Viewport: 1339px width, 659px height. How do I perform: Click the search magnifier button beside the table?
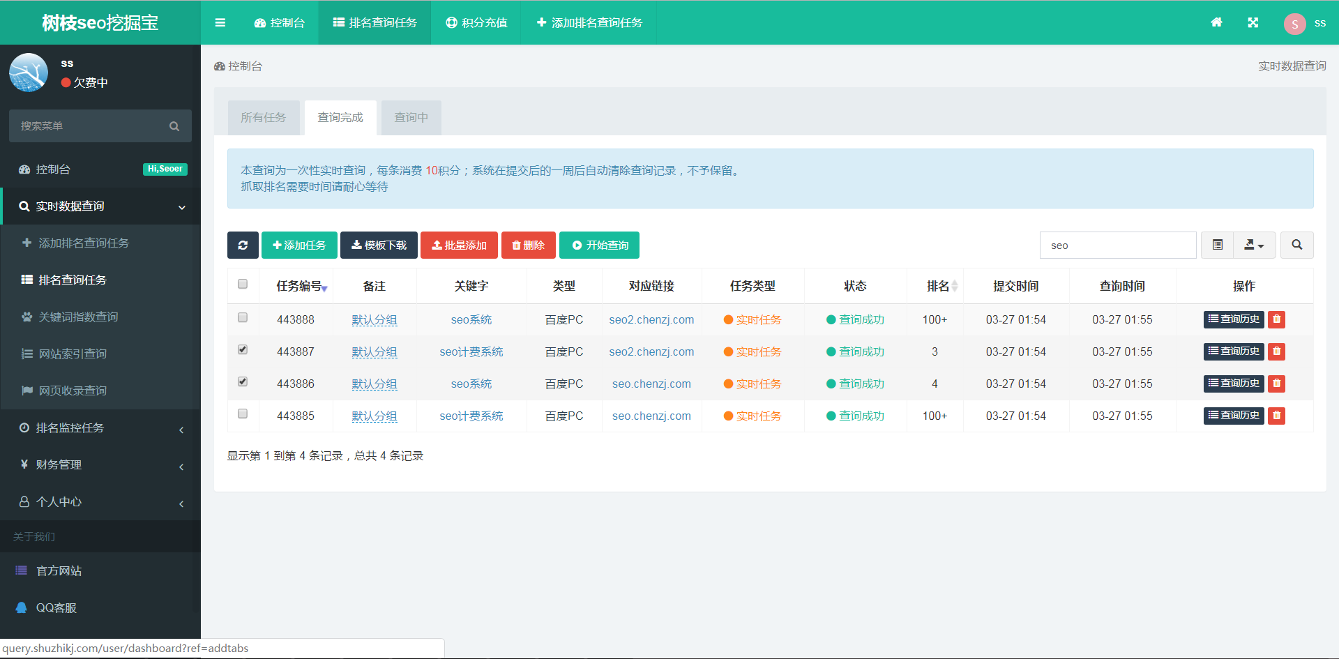1296,245
